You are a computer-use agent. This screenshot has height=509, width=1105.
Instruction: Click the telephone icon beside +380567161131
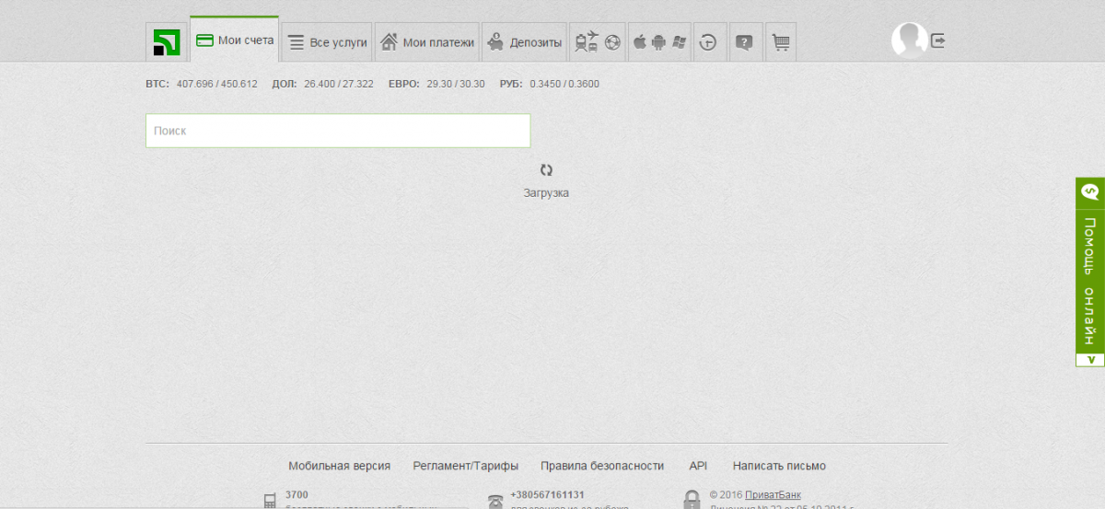coord(495,502)
